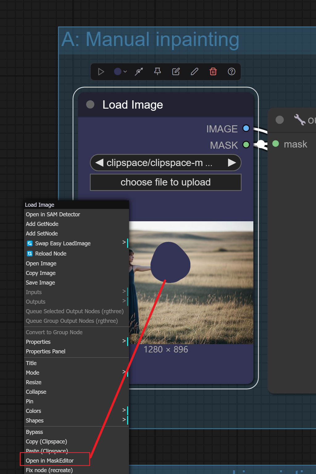The height and width of the screenshot is (474, 316).
Task: Click the pencil mask editor icon
Action: pyautogui.click(x=194, y=72)
